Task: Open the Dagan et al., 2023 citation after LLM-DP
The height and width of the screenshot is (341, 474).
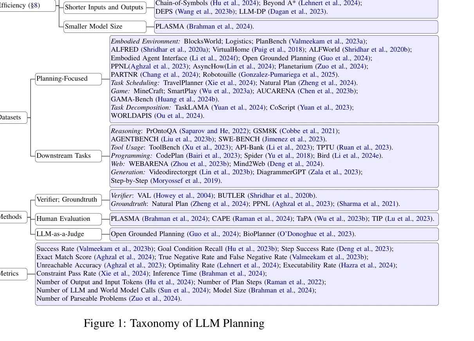Action: point(297,11)
